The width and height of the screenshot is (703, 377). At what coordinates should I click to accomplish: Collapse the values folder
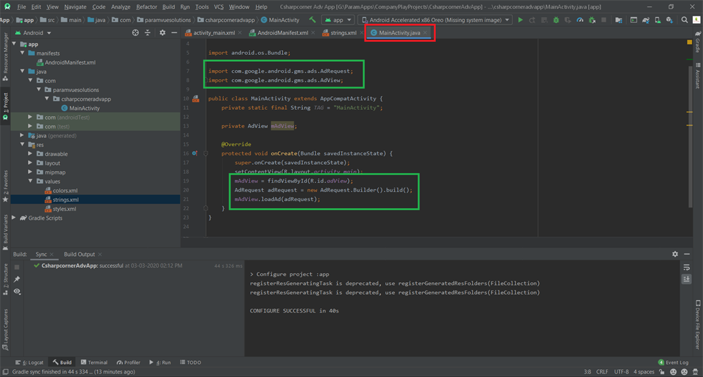30,181
